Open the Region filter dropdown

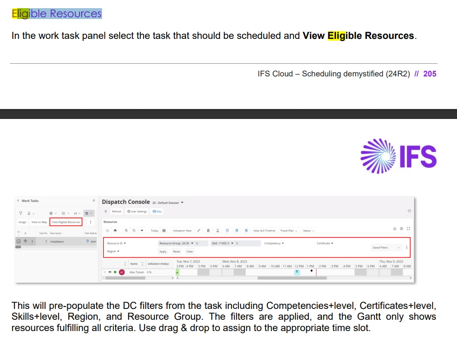(x=113, y=251)
